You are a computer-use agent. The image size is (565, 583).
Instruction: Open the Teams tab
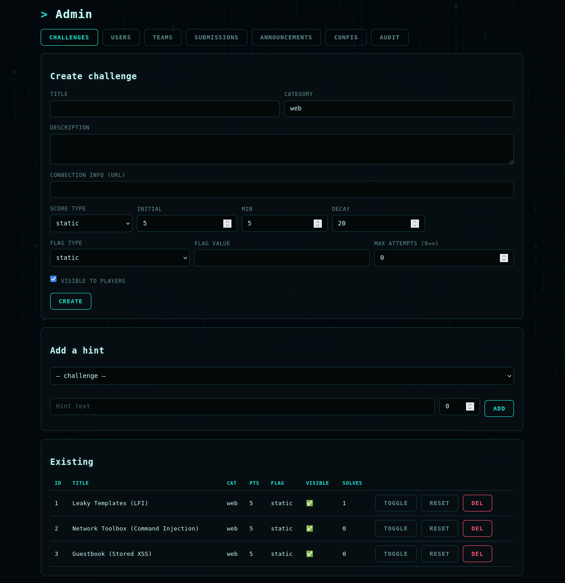[163, 38]
